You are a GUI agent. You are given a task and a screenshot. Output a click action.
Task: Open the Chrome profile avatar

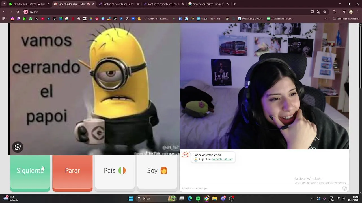[x=351, y=12]
